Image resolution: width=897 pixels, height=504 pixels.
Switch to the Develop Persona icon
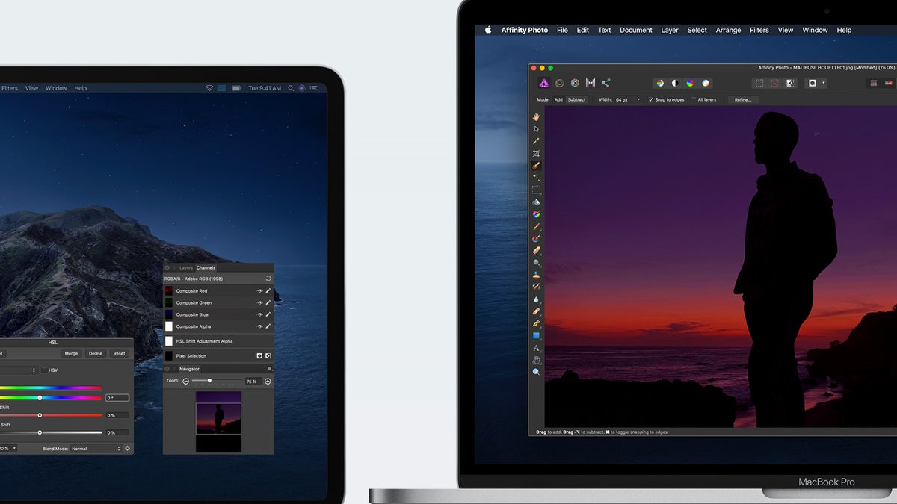[575, 83]
